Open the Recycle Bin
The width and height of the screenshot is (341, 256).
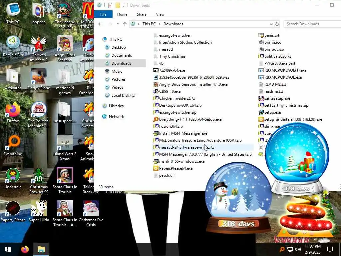pyautogui.click(x=13, y=46)
